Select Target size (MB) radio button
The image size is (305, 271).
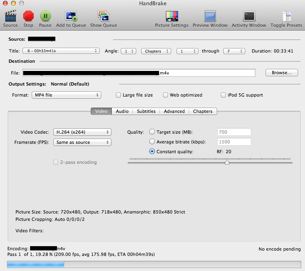pos(152,132)
